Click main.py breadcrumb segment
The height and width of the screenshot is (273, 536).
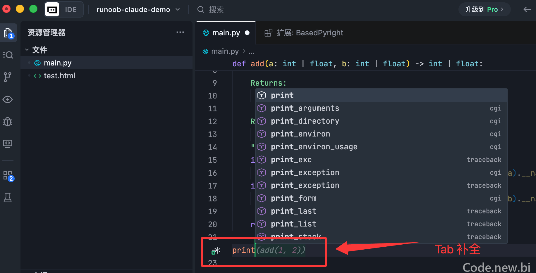(225, 51)
